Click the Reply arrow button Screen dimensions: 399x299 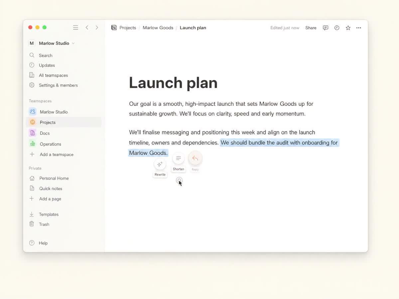195,158
